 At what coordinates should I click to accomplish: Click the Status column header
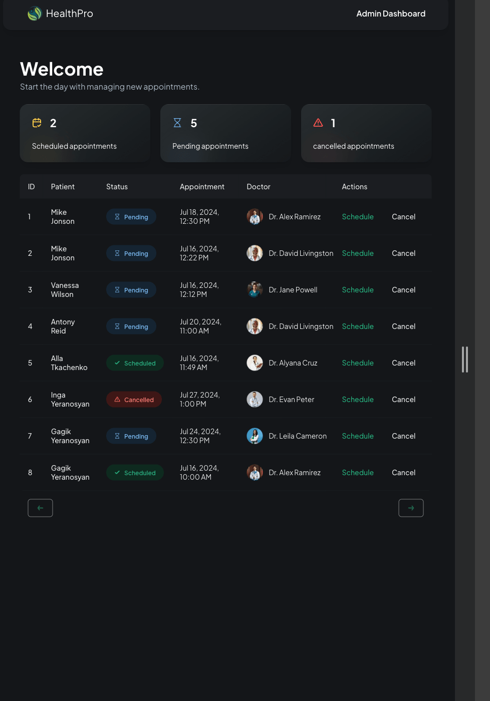point(117,186)
